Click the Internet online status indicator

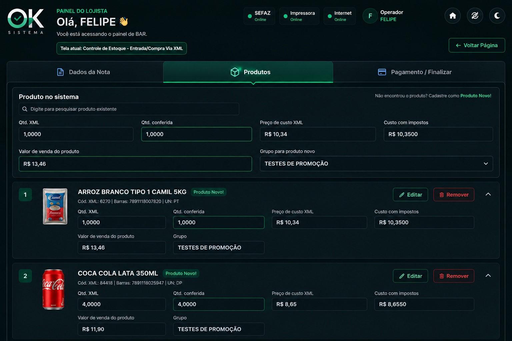pos(340,16)
